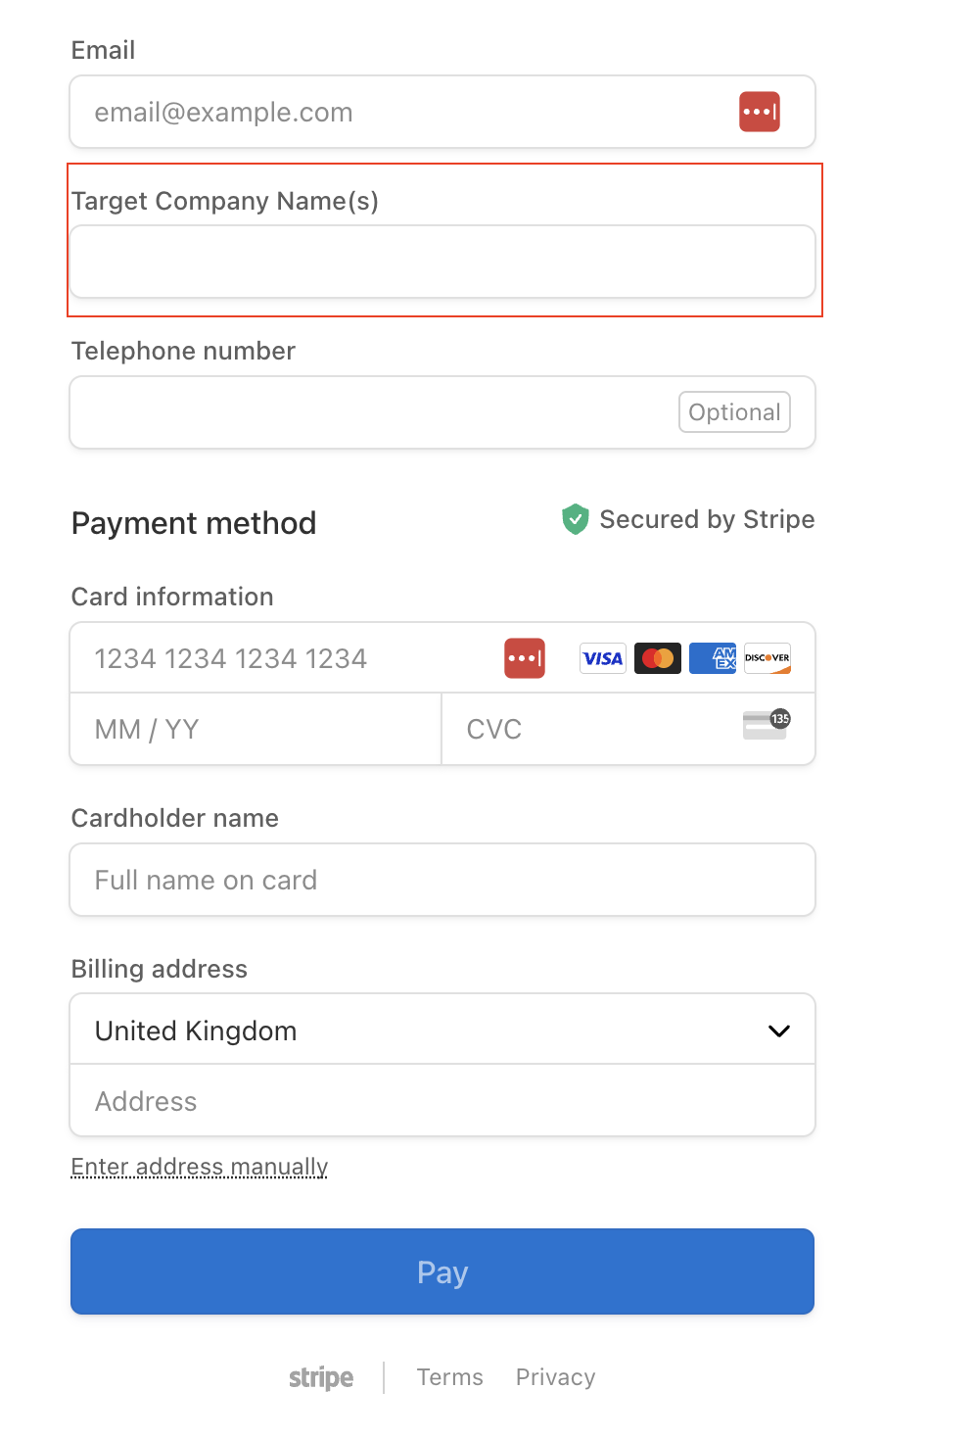Click the green Secured by Stripe shield
The width and height of the screenshot is (977, 1438).
click(575, 519)
